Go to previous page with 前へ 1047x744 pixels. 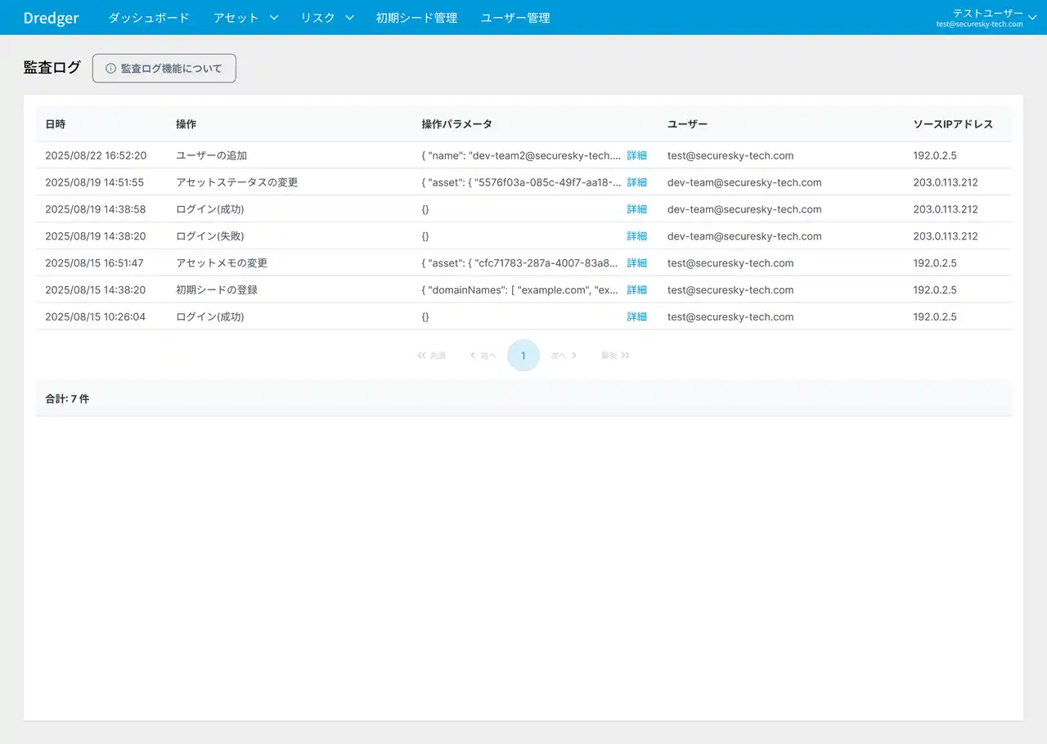pos(483,356)
